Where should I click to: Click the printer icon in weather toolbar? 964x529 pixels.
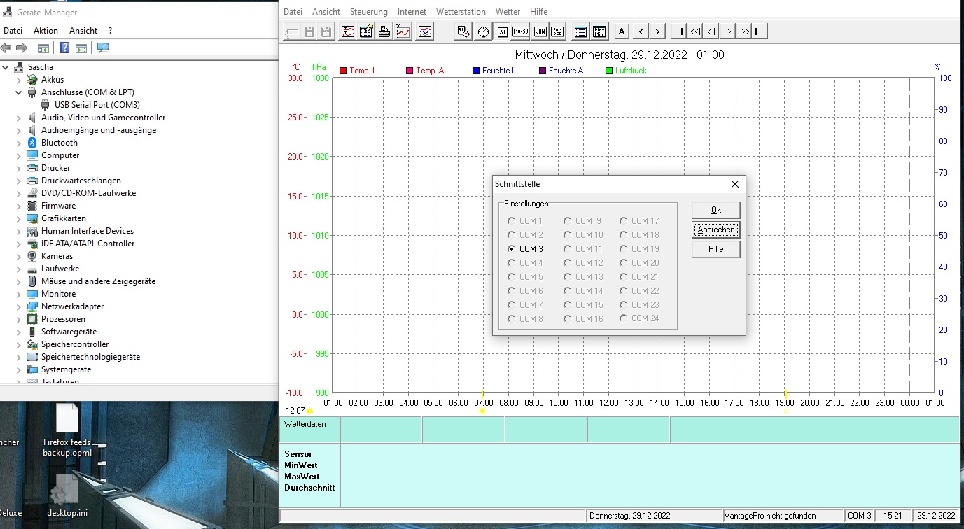pyautogui.click(x=384, y=31)
